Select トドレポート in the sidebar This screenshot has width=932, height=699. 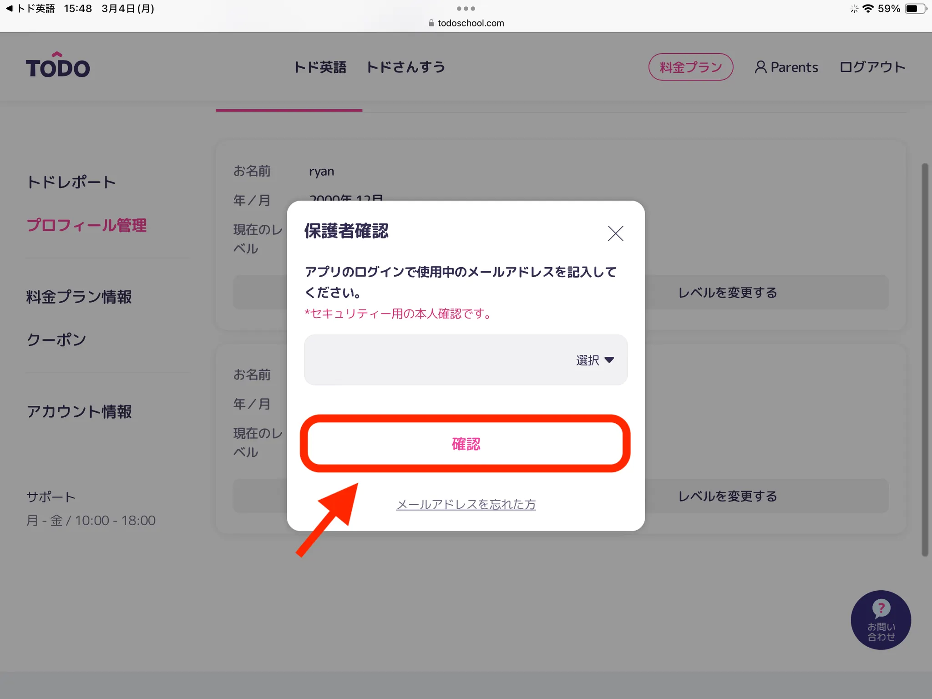click(x=71, y=182)
